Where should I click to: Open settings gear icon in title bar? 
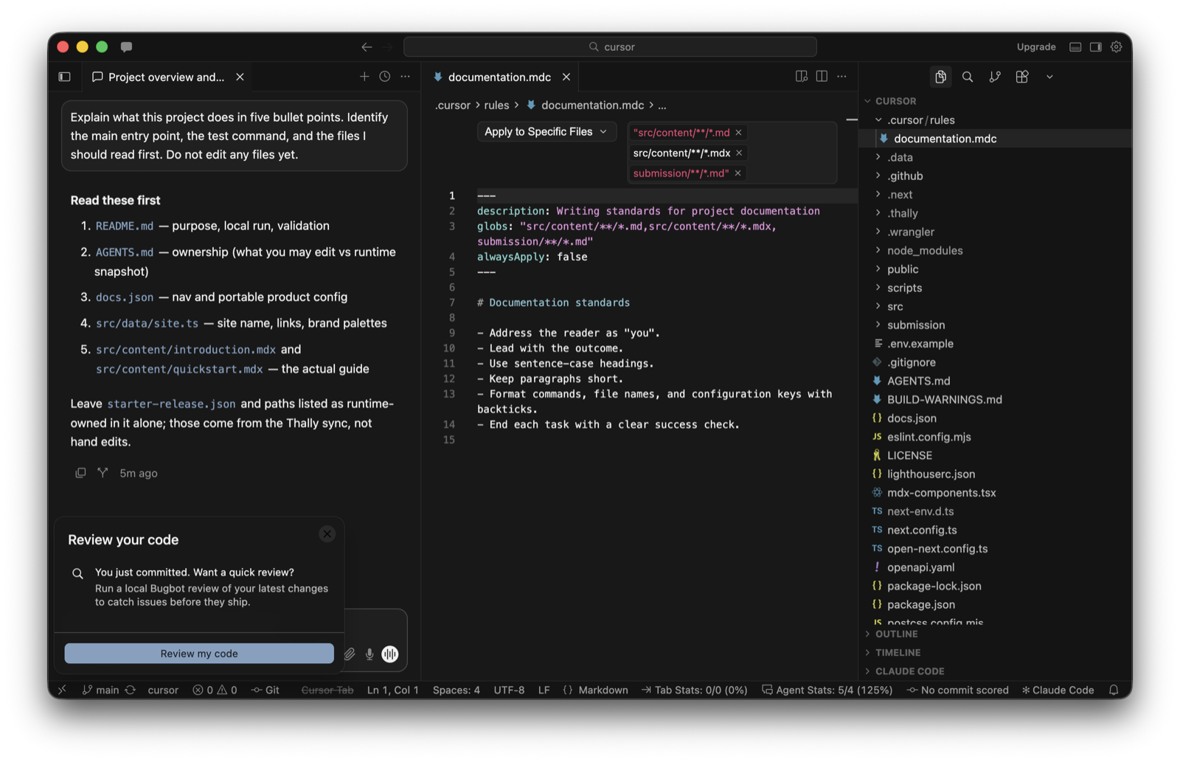[1117, 46]
